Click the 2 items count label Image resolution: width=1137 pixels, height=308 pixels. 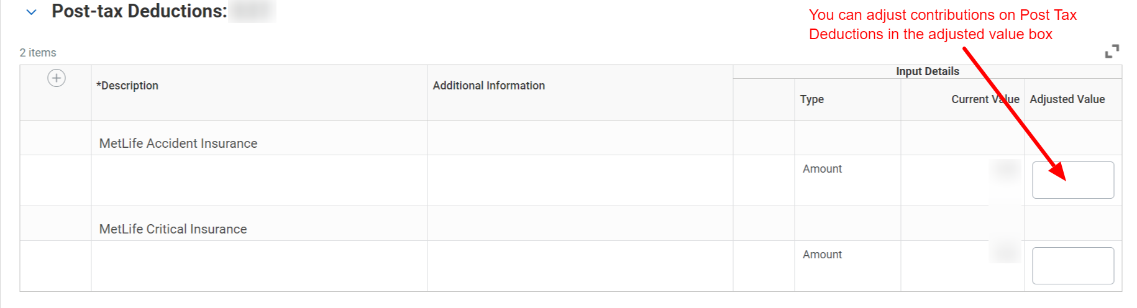point(38,53)
